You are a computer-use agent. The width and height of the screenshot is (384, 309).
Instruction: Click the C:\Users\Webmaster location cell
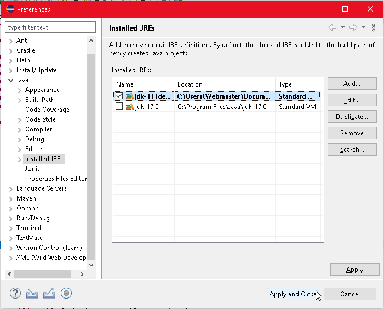223,96
